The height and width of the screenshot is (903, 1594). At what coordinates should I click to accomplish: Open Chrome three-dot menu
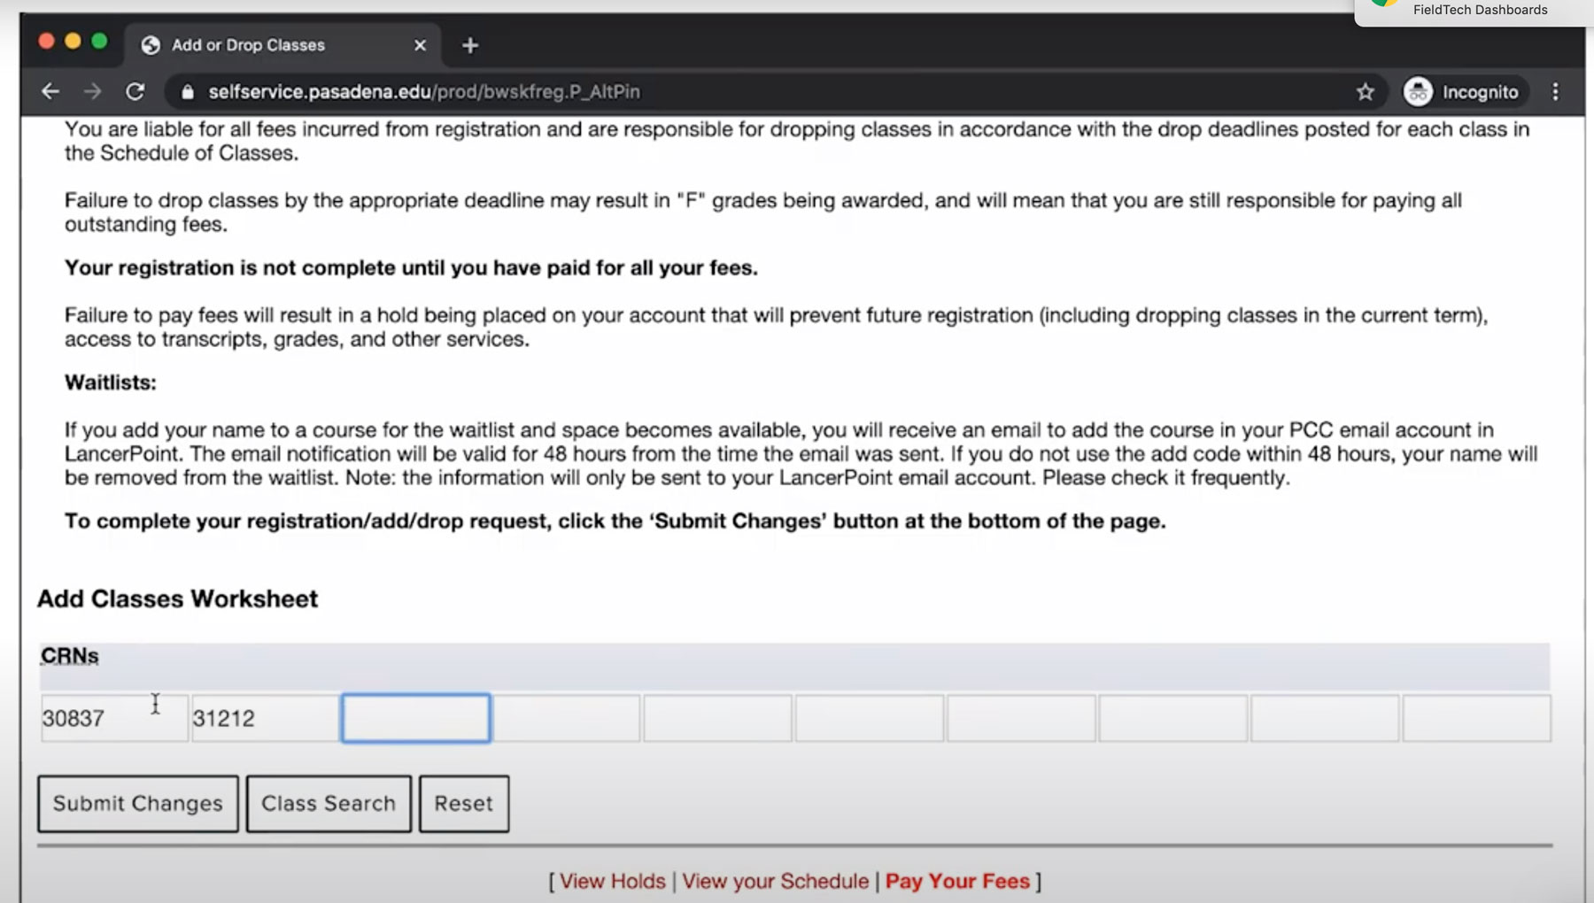coord(1555,92)
